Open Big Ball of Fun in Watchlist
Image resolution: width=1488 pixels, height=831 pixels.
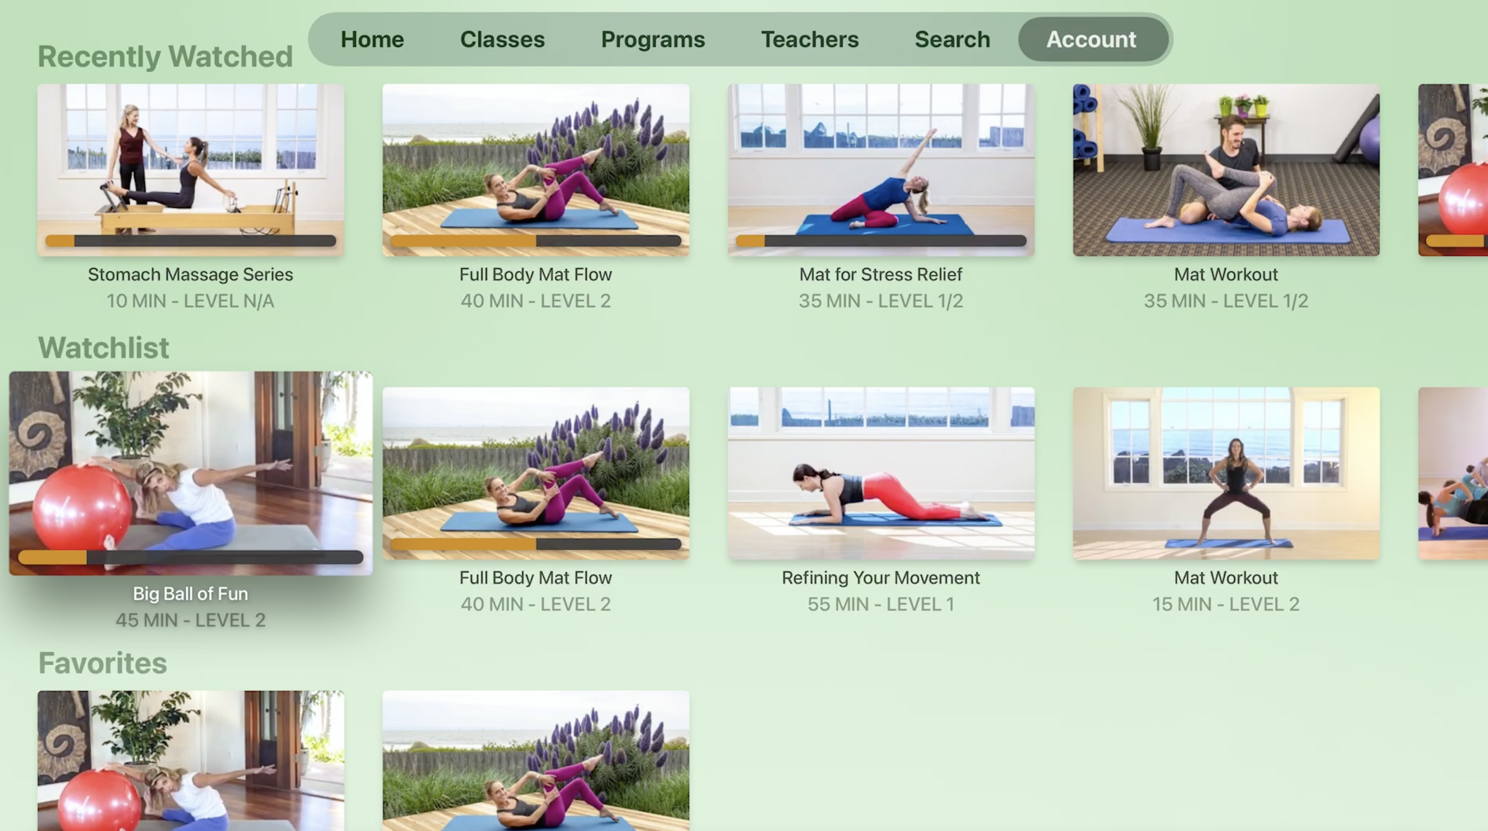click(190, 473)
